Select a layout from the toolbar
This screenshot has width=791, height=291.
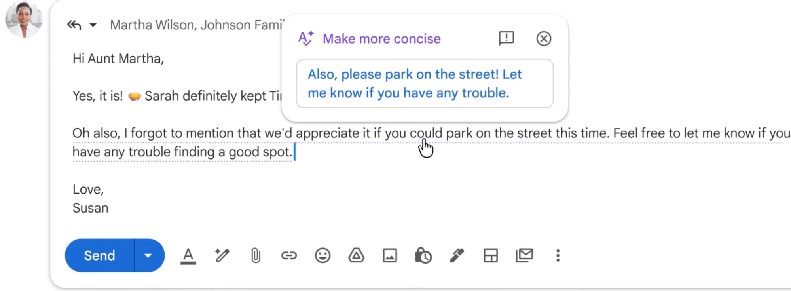(x=491, y=255)
